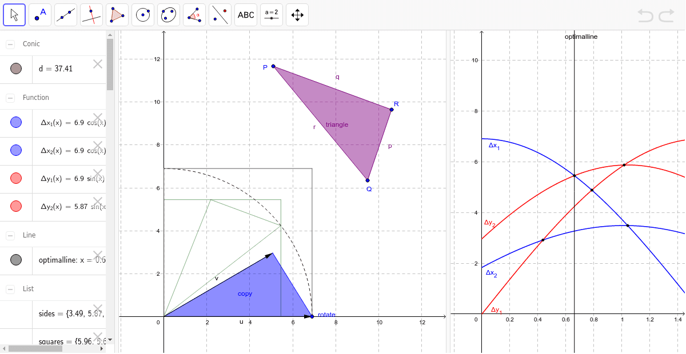Click the Δy₂ curve label
This screenshot has width=686, height=354.
490,223
